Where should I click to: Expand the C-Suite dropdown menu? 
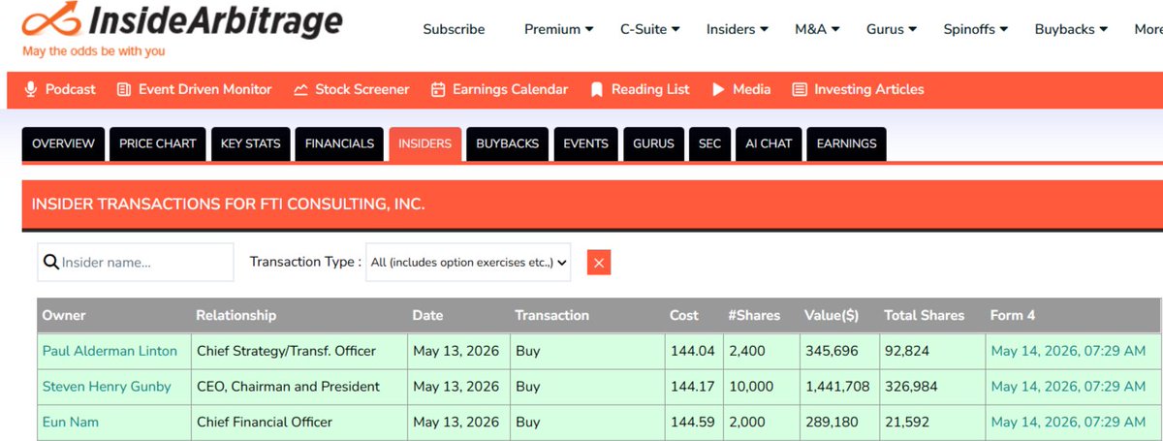649,29
